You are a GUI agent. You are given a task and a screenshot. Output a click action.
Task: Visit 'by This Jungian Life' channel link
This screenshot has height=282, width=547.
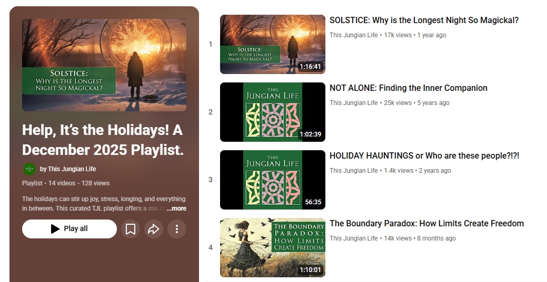point(68,169)
